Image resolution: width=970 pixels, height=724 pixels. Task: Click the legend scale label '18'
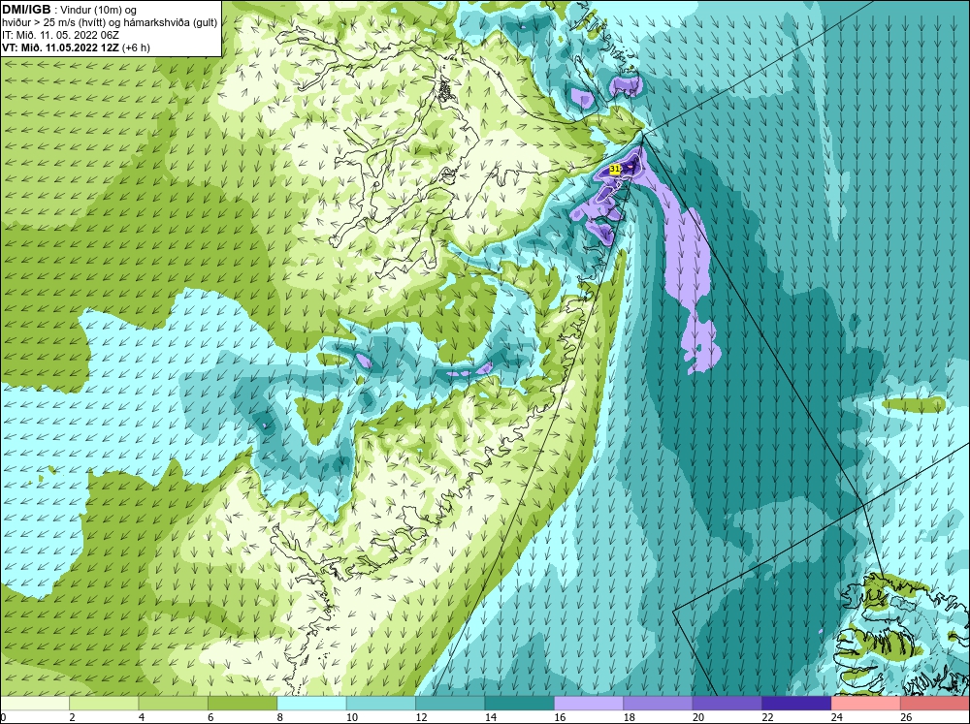click(630, 717)
